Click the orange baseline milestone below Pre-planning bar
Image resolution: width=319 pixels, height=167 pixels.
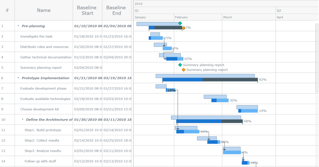point(184,28)
